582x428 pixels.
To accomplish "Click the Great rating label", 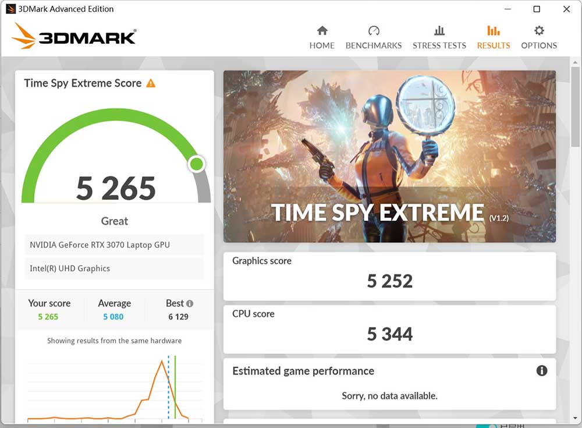I will pos(114,221).
